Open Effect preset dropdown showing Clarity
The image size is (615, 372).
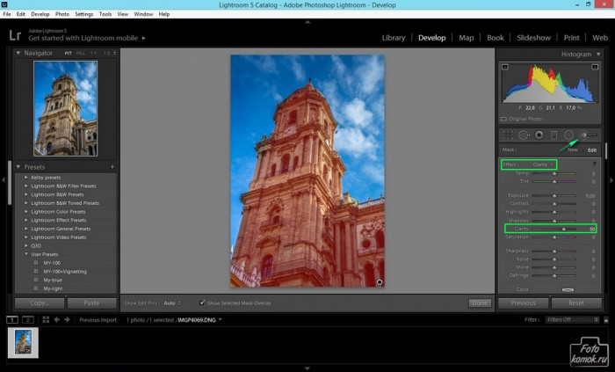[x=543, y=164]
